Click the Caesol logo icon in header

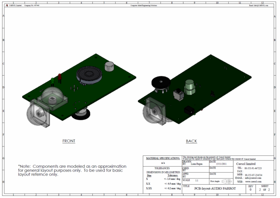click(x=7, y=5)
